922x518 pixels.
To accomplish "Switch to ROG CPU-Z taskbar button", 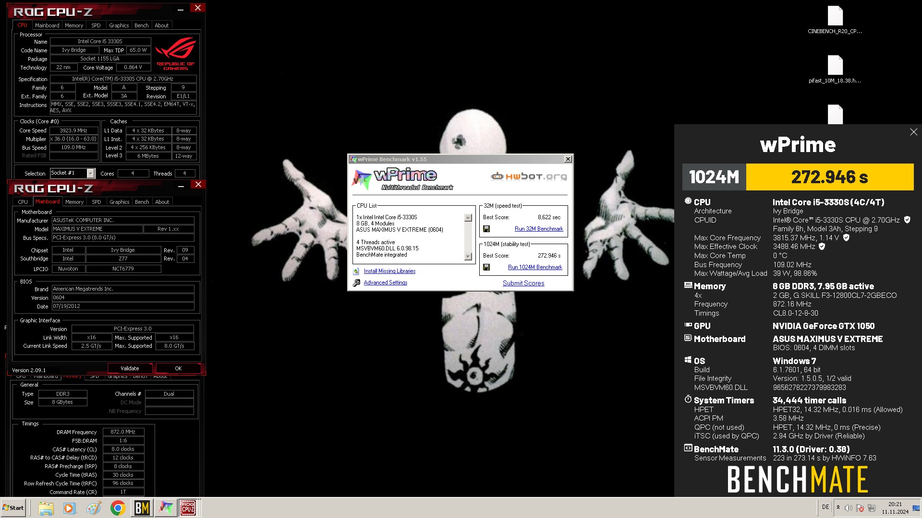I will (x=188, y=508).
